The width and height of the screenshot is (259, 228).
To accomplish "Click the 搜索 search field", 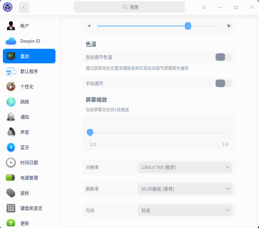I will pos(129,7).
